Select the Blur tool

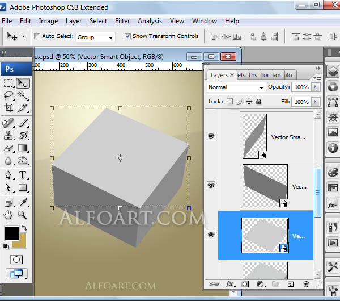[8, 161]
